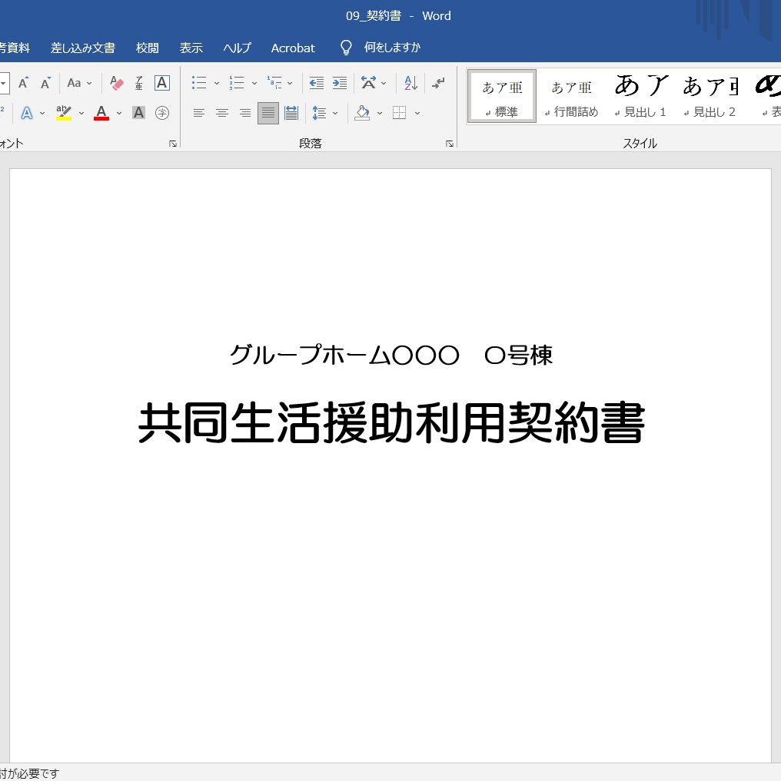Screen dimensions: 781x781
Task: Open the borders dropdown arrow
Action: pyautogui.click(x=417, y=114)
